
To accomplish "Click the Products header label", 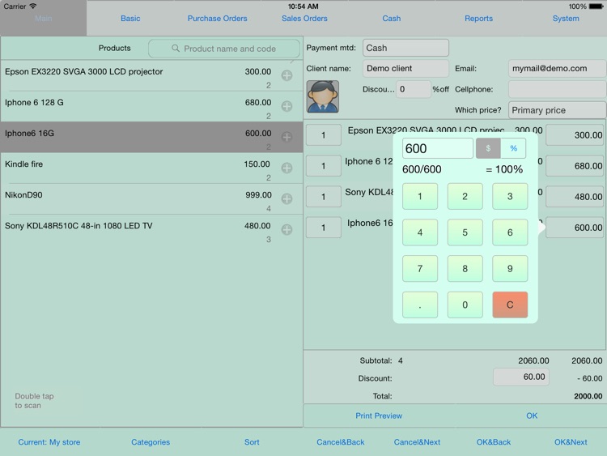I will [x=114, y=48].
